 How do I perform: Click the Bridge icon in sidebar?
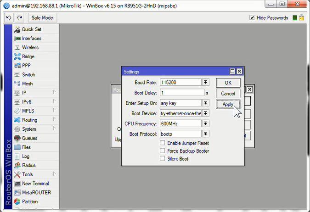(x=17, y=56)
